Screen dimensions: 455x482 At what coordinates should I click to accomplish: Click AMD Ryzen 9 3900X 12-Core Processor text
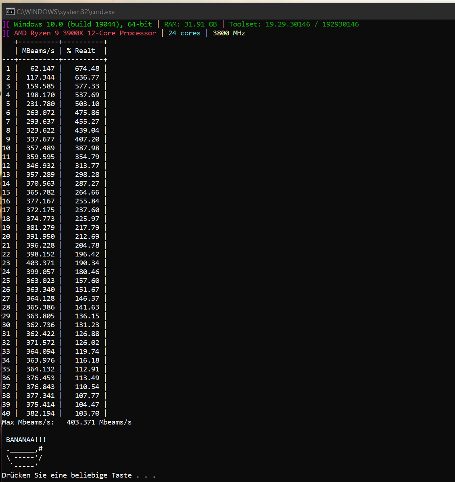click(x=85, y=33)
